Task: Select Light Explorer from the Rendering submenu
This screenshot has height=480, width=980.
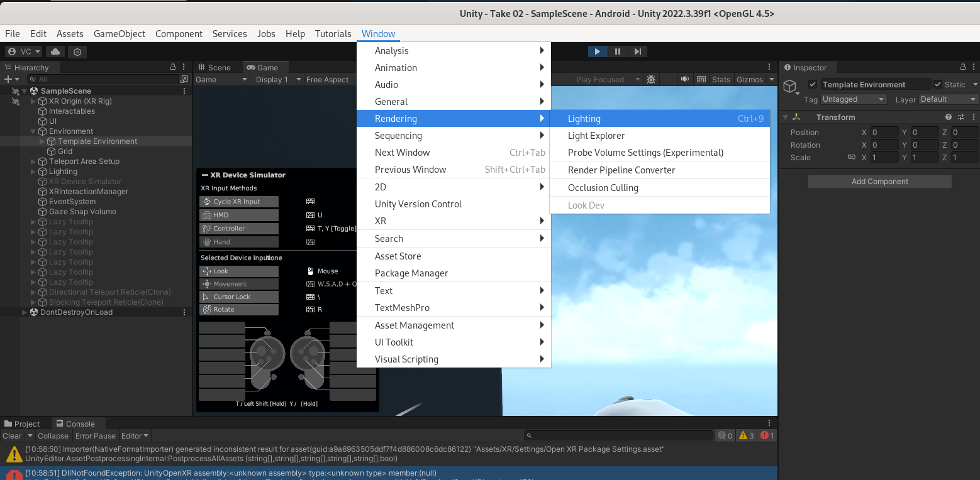Action: (596, 136)
